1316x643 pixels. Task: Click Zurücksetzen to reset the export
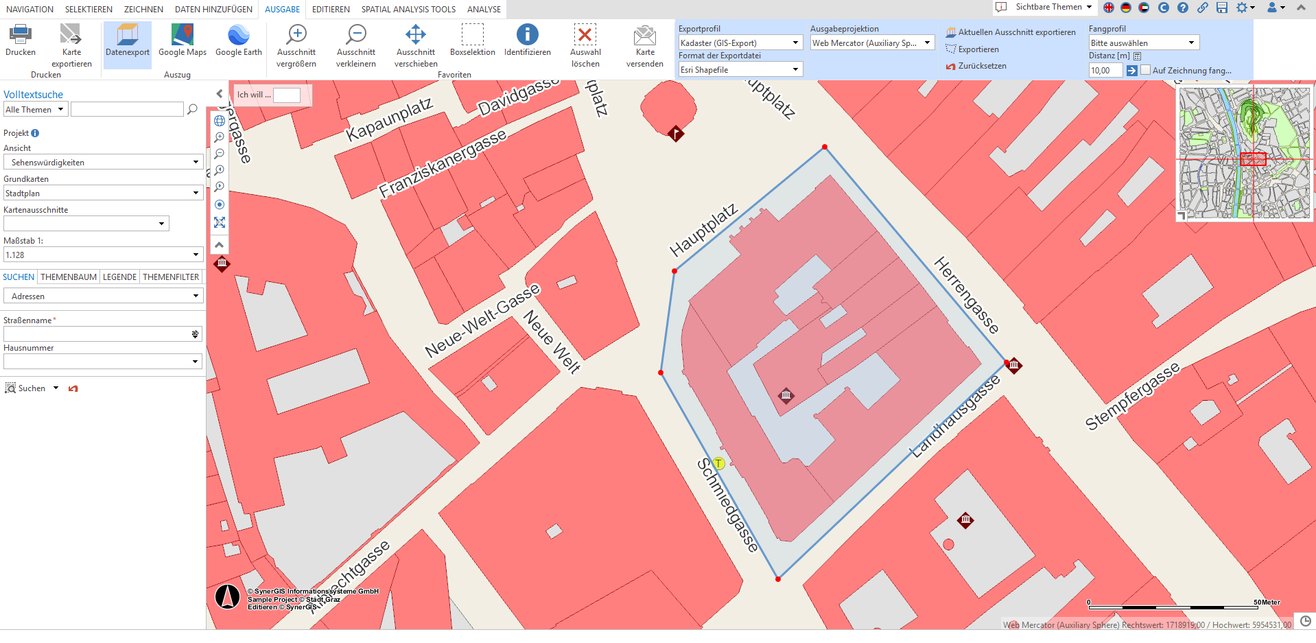[980, 66]
